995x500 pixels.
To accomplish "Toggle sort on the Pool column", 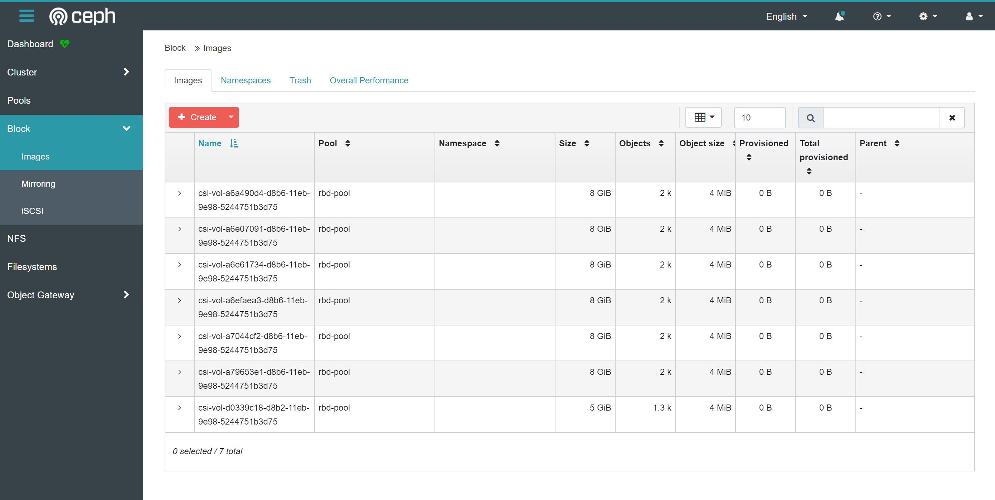I will pos(348,144).
